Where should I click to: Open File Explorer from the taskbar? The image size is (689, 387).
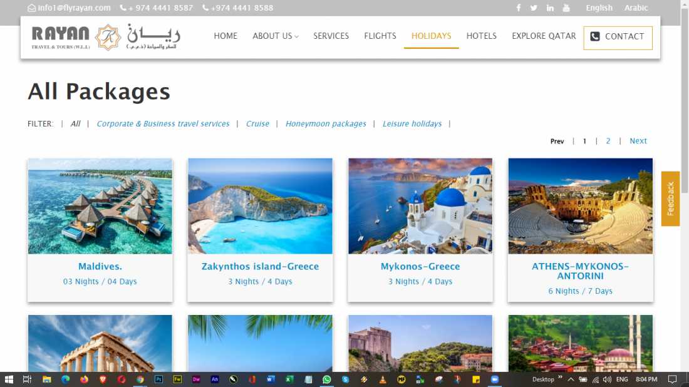click(46, 379)
